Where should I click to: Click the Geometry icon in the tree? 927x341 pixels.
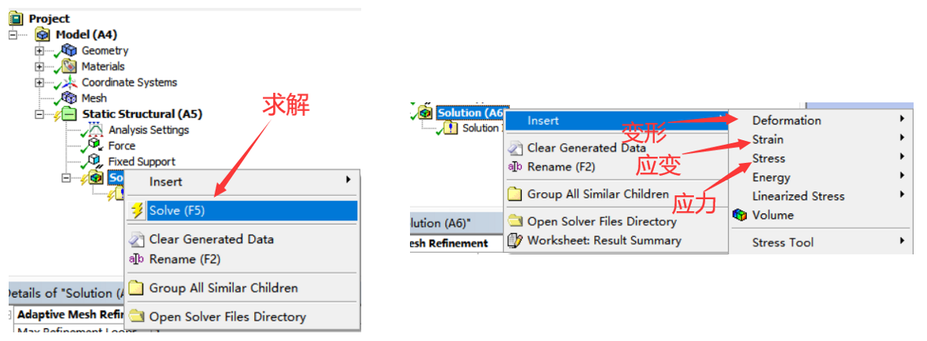click(x=68, y=50)
